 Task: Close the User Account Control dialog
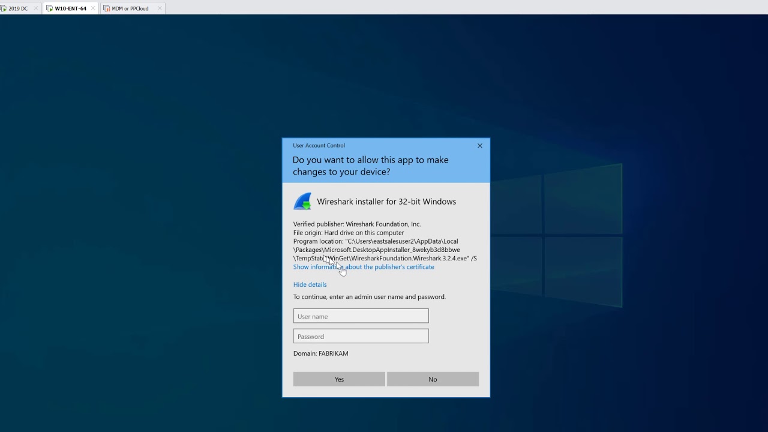[x=480, y=146]
